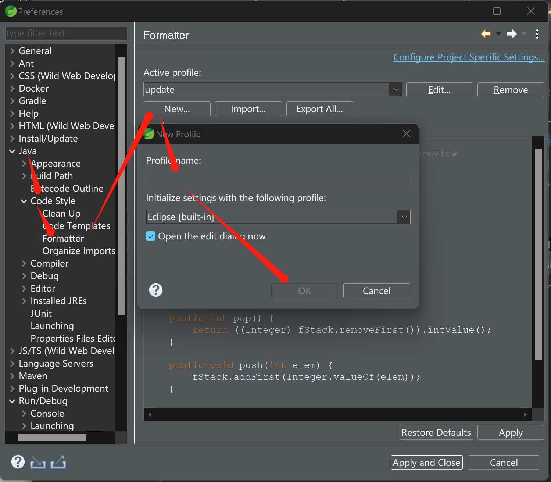Select Install/Update in the tree

pyautogui.click(x=48, y=138)
